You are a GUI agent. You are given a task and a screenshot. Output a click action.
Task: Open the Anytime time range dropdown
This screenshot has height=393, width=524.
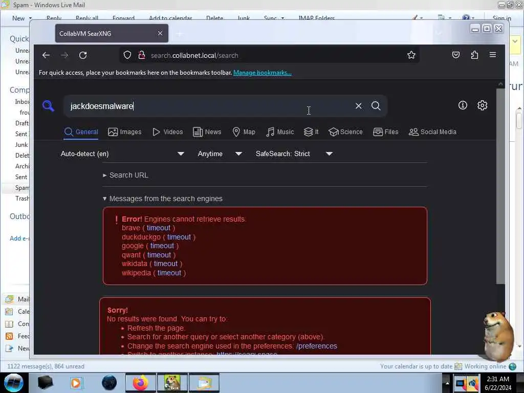[x=220, y=154]
